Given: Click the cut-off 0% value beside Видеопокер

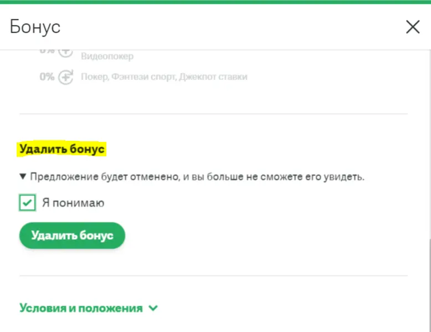Looking at the screenshot, I should click(47, 52).
